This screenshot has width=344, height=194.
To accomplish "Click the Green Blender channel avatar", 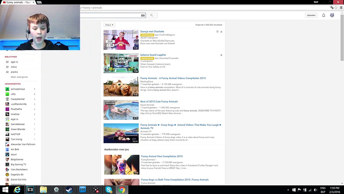I will click(7, 129).
